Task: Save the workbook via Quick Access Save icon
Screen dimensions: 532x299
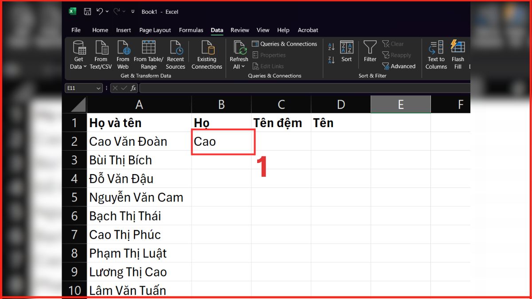Action: coord(87,12)
